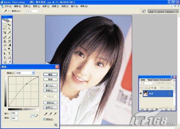Toggle the Preview checkbox in Curves dialog
Screen dimensions: 180x129
coord(44,119)
